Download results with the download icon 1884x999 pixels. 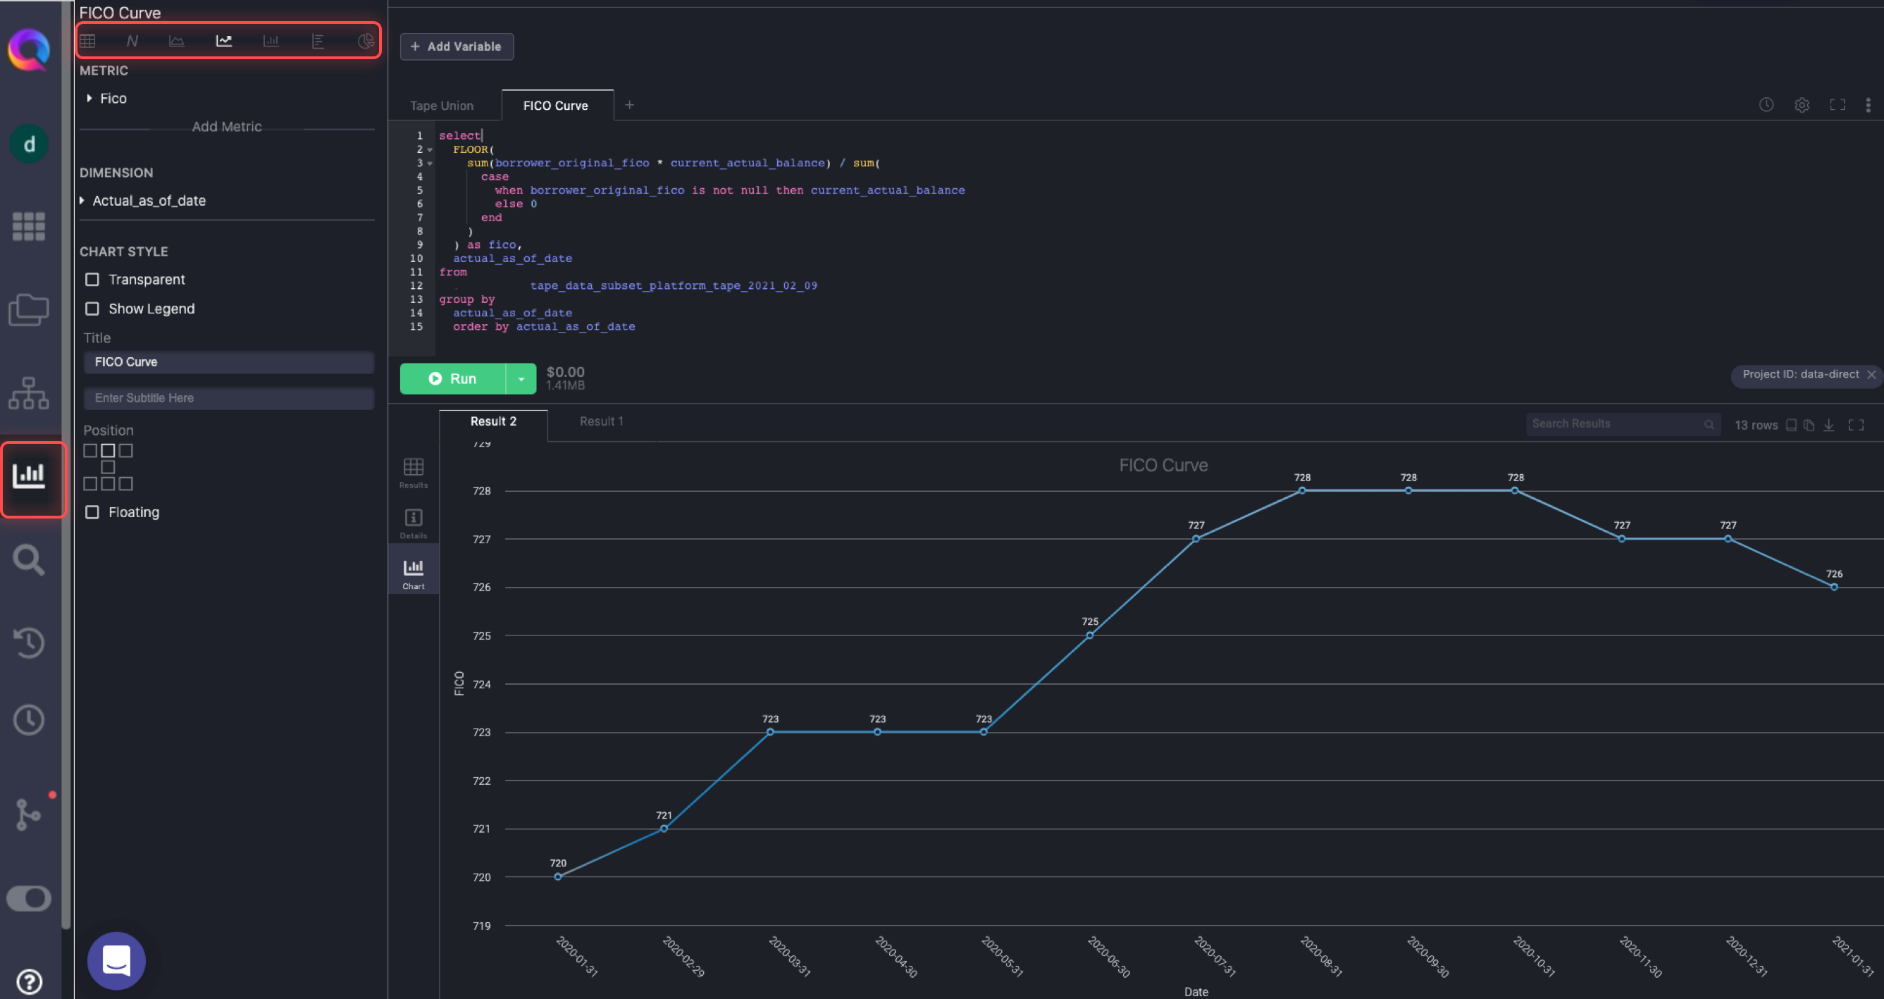tap(1828, 425)
